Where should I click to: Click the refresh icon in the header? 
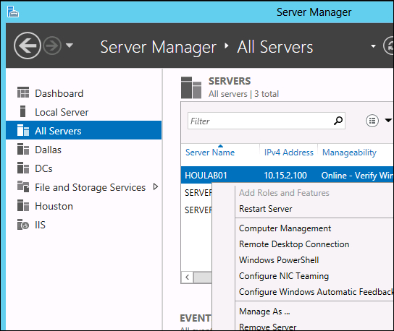click(389, 46)
